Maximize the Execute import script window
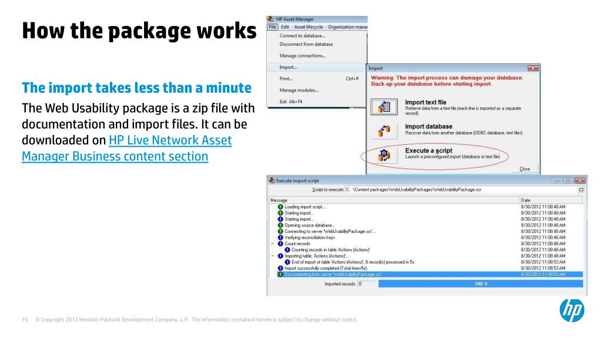The image size is (602, 338). [568, 181]
